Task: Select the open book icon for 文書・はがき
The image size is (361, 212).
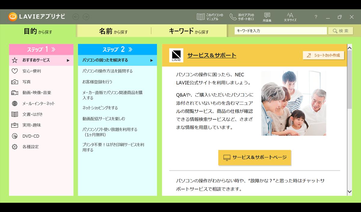Action: 14,114
